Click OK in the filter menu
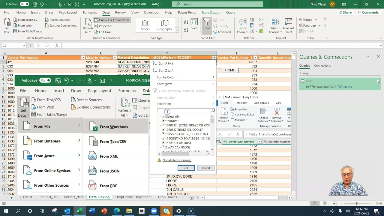Screen dimensions: 384x216 click(186, 168)
